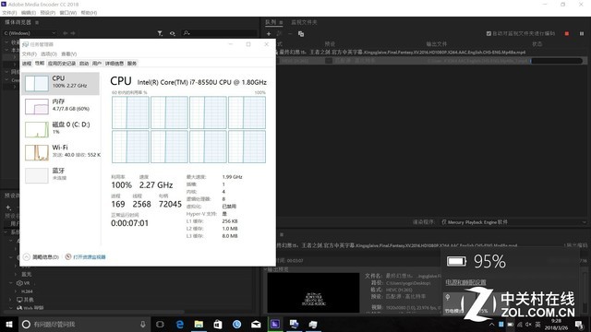Viewport: 591px width, 332px height.
Task: Open Task Manager 查看(V) menu
Action: [68, 53]
